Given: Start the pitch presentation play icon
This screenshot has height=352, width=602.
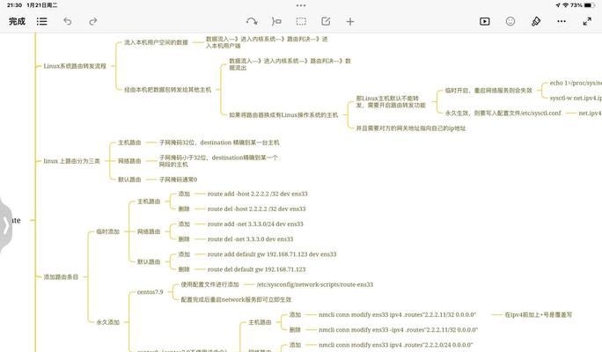Looking at the screenshot, I should (485, 21).
